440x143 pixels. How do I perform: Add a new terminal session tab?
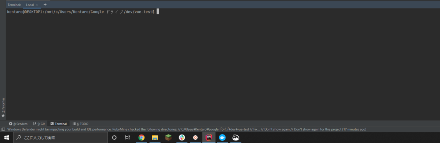[x=45, y=5]
